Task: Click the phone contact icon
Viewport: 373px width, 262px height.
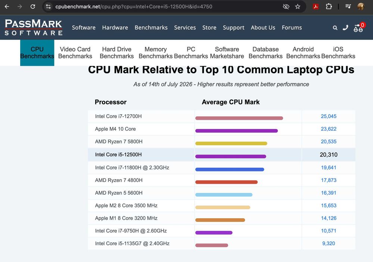Action: [345, 28]
